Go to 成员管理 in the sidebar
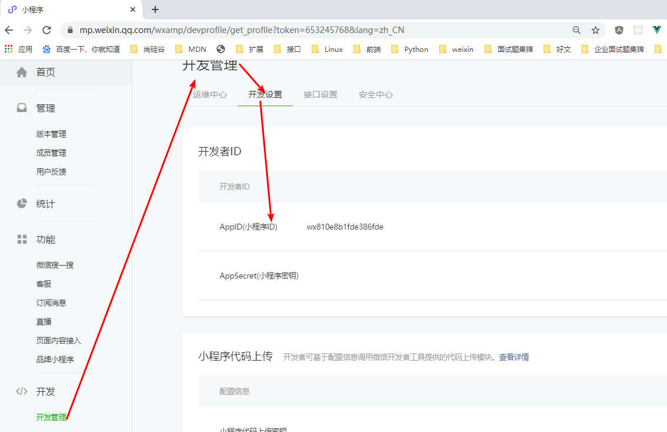Screen dimensions: 667x432 coord(51,153)
